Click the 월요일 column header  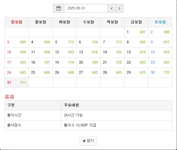coord(40,22)
